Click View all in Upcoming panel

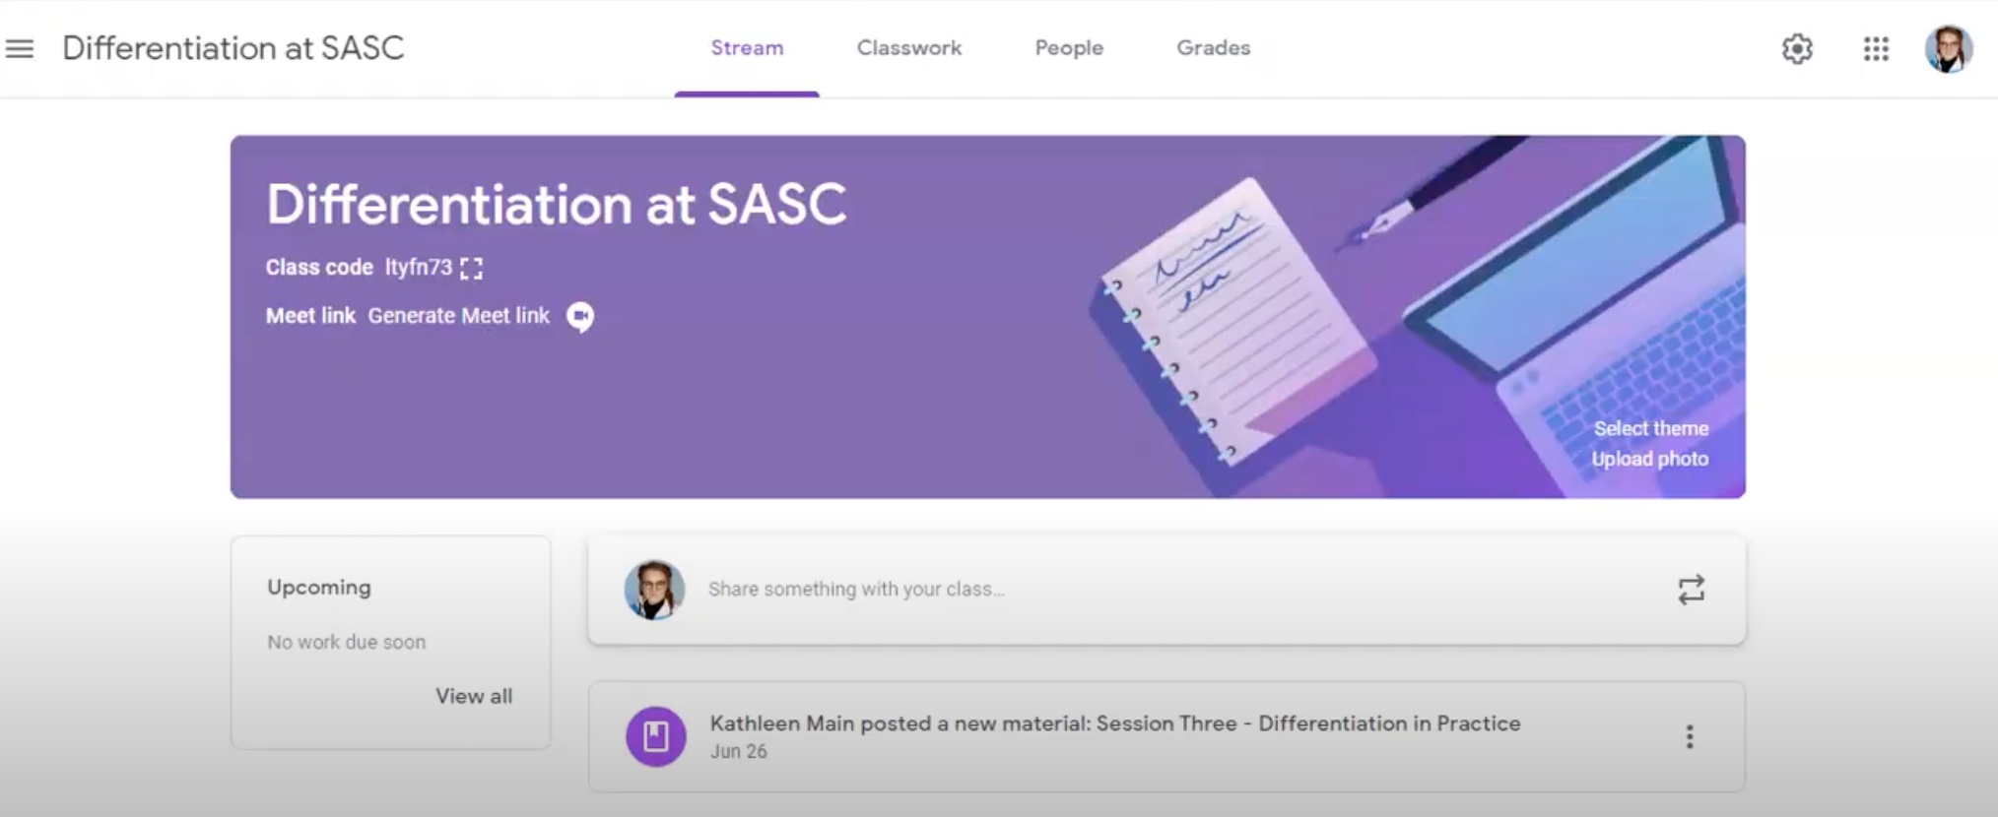coord(474,696)
